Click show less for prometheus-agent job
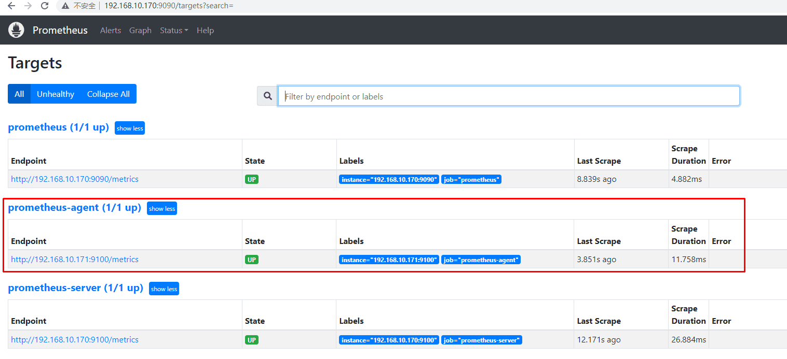This screenshot has width=787, height=359. point(162,208)
